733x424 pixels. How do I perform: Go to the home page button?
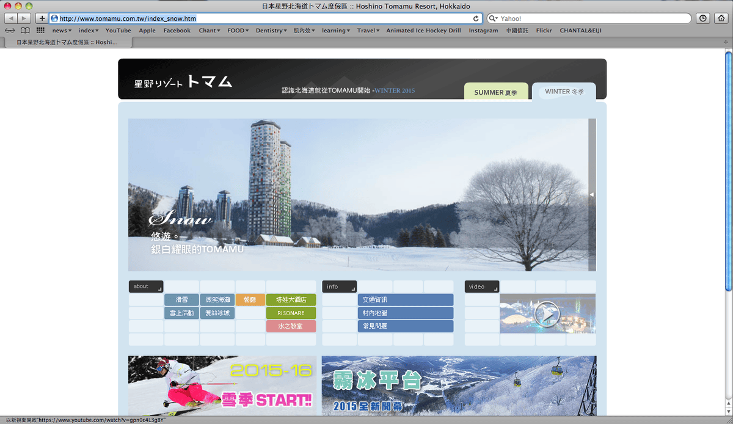point(721,18)
